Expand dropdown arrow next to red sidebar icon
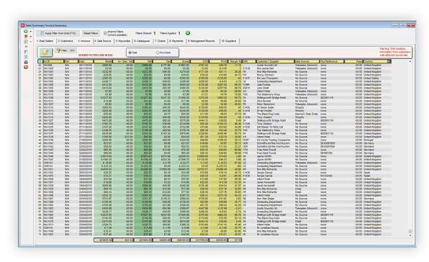 coord(30,37)
